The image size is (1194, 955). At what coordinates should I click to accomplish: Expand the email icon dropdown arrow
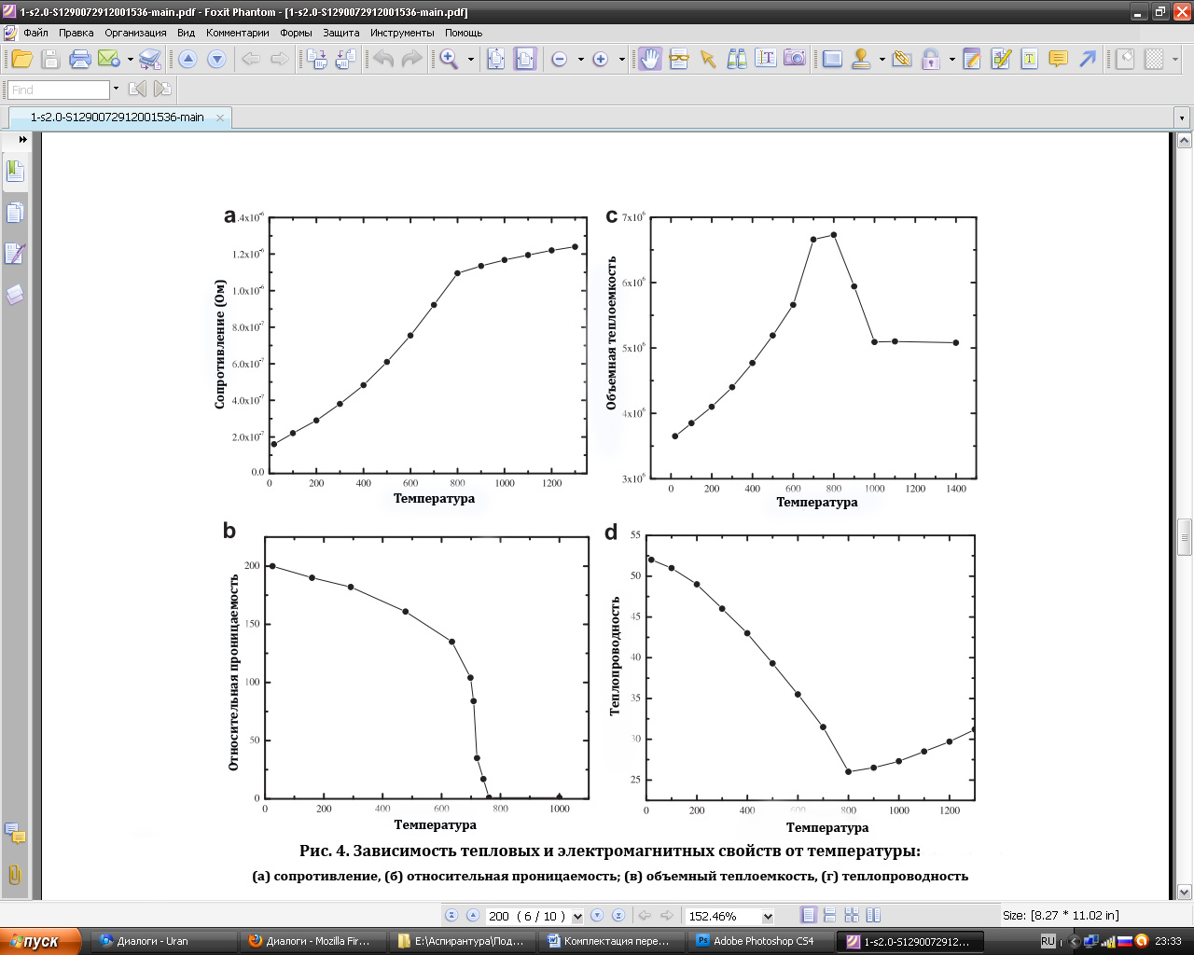(x=131, y=59)
